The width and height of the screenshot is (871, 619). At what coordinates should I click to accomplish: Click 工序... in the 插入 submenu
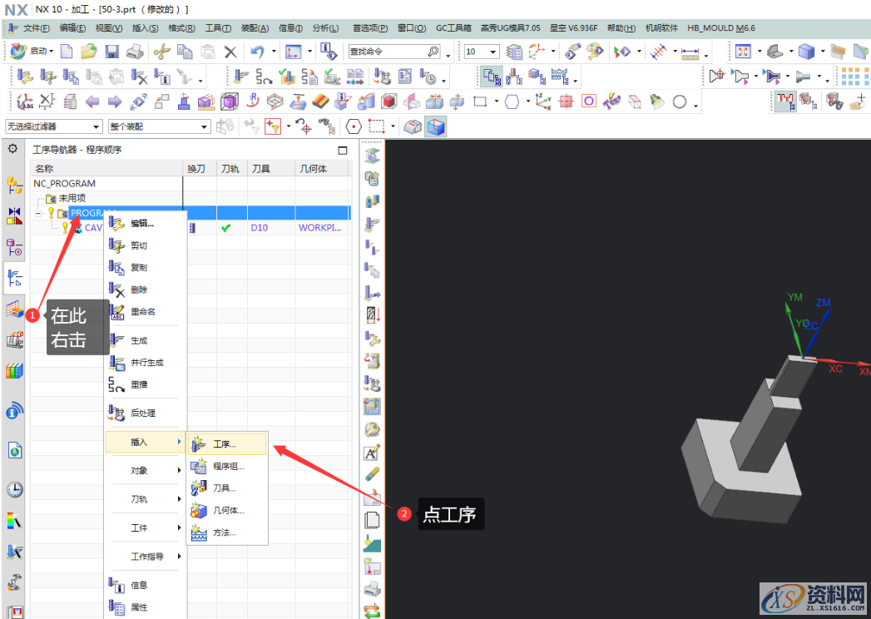coord(225,443)
